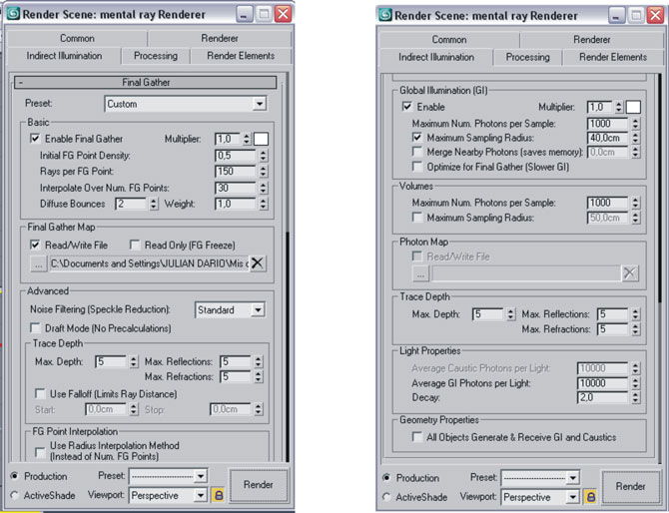Enable Volumes Maximum Sampling Radius checkbox
Viewport: 669px width, 513px height.
[416, 218]
